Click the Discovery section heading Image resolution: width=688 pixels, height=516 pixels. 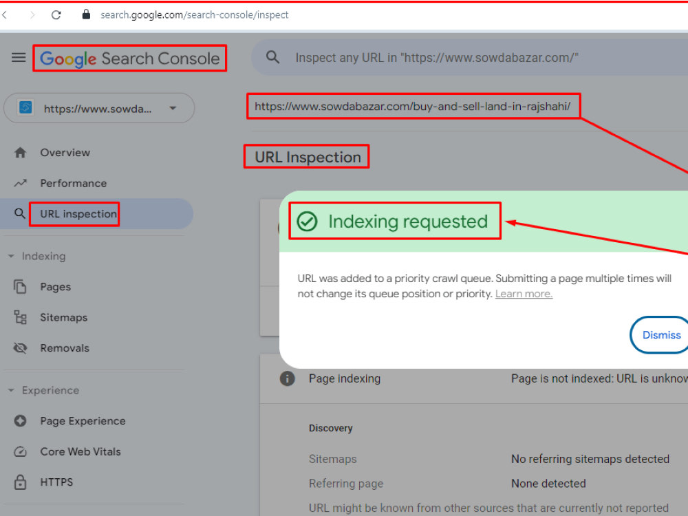(x=330, y=428)
